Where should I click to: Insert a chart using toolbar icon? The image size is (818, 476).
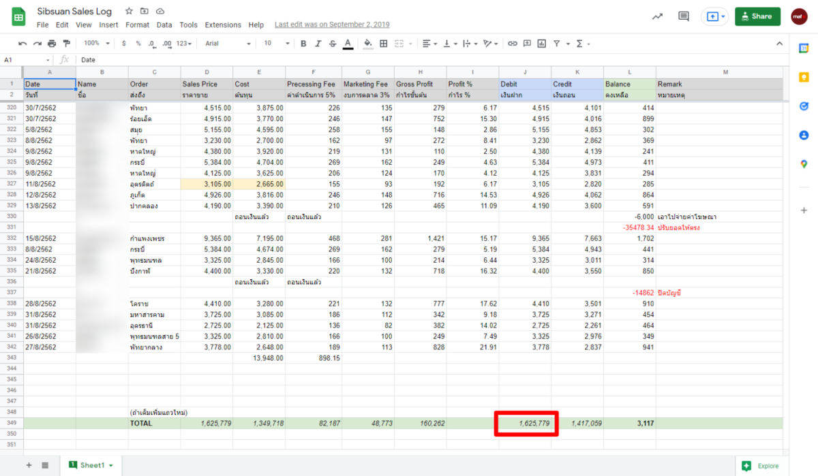[x=542, y=43]
